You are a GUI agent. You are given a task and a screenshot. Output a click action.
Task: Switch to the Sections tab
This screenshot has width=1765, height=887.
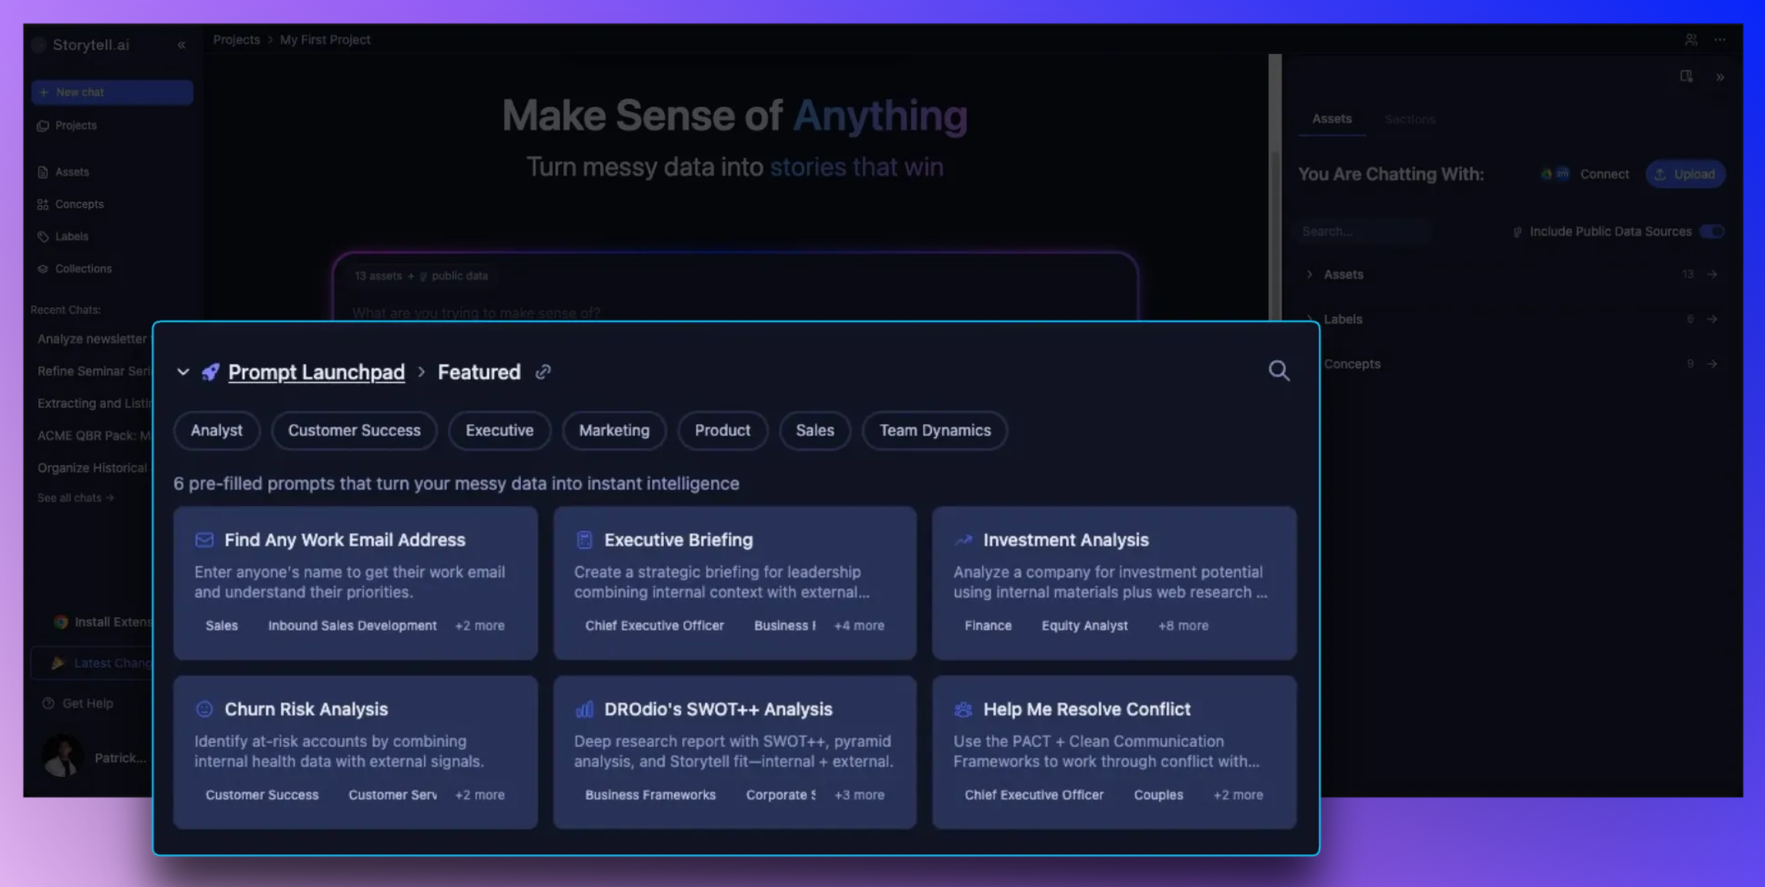click(1409, 120)
